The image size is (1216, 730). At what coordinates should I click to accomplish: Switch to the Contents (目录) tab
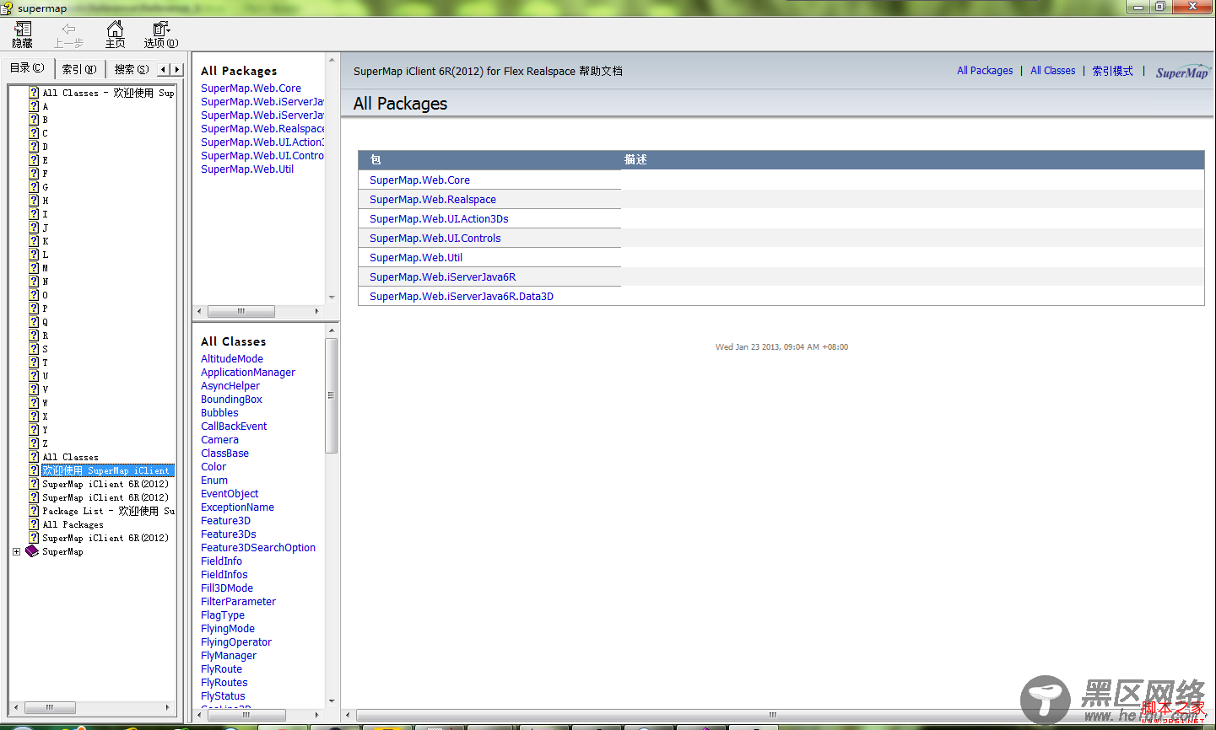point(28,68)
